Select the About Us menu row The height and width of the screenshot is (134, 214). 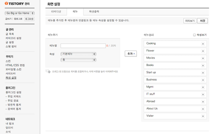tap(175, 109)
